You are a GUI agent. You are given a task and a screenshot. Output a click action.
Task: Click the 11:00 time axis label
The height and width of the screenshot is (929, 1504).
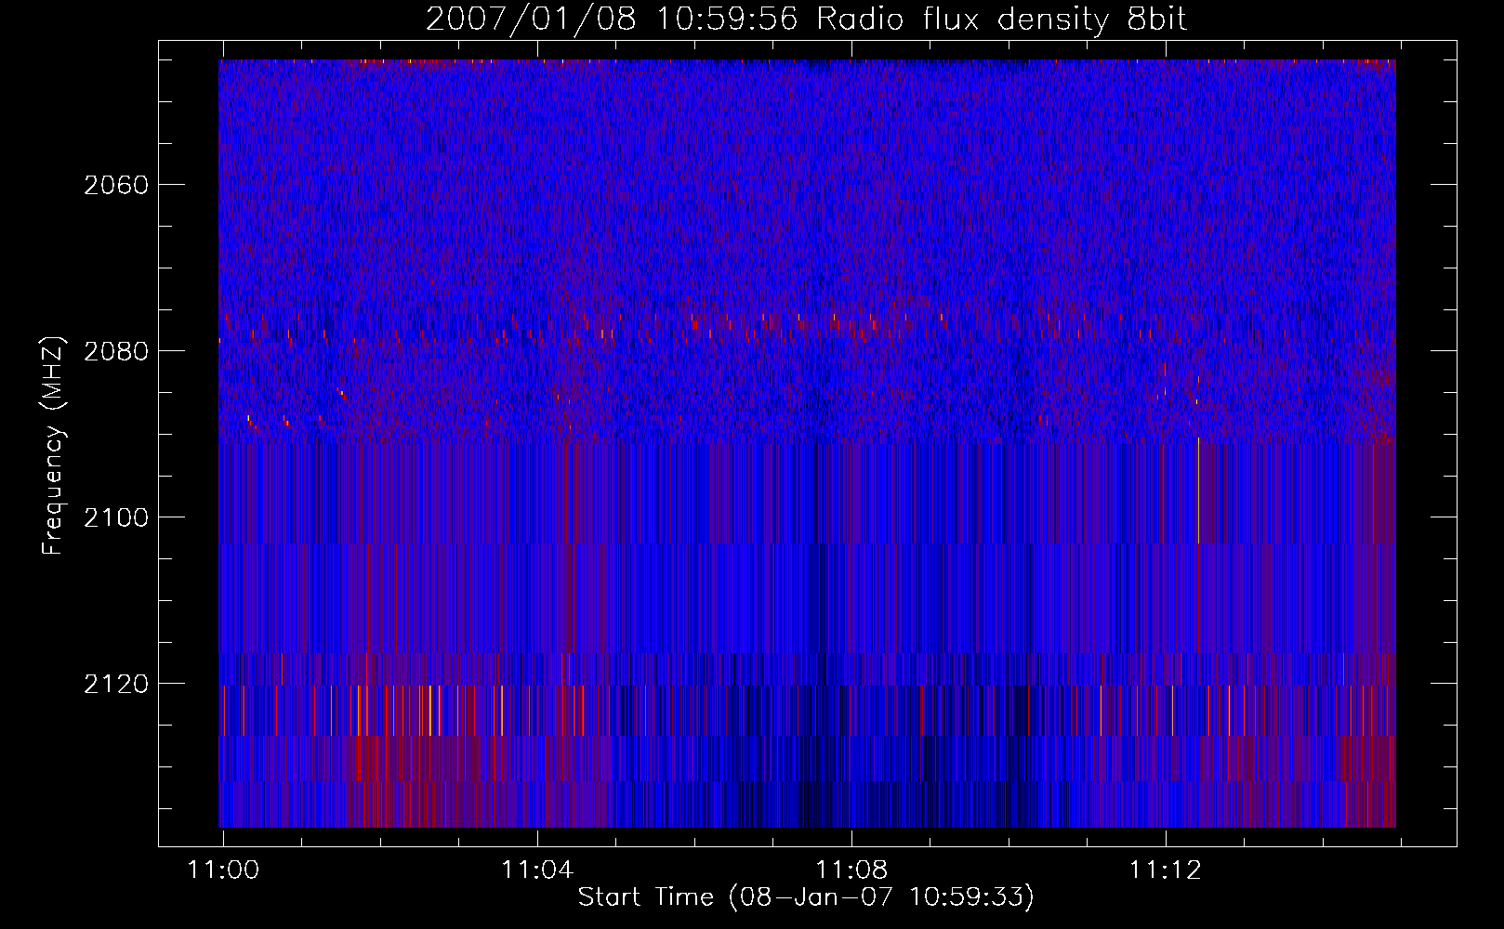click(x=223, y=870)
